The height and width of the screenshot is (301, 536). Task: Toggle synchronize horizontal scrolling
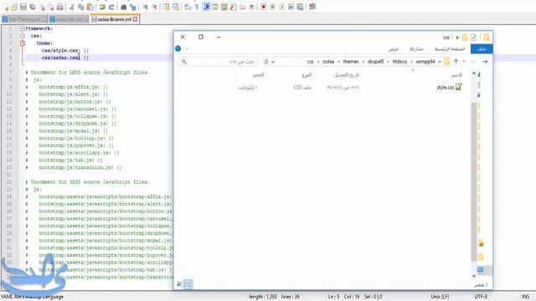pyautogui.click(x=175, y=8)
